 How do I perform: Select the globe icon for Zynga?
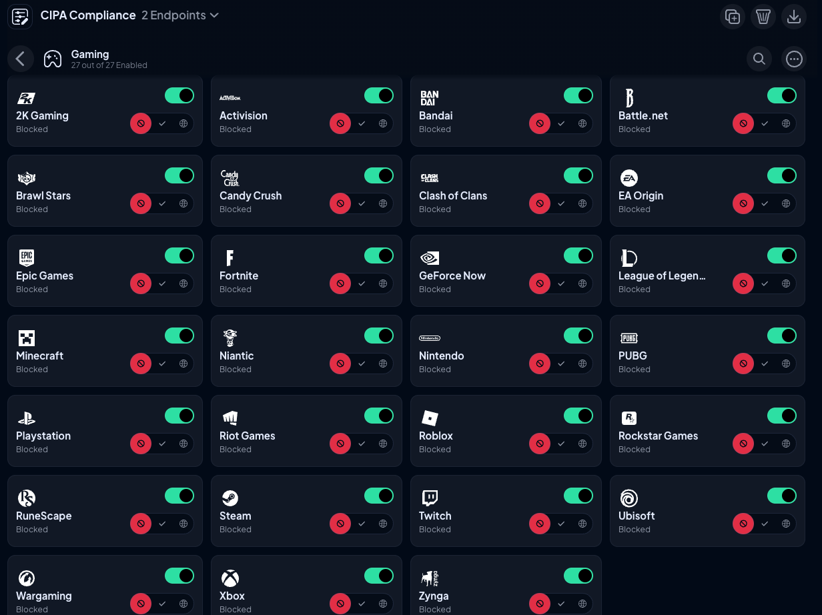click(x=582, y=604)
